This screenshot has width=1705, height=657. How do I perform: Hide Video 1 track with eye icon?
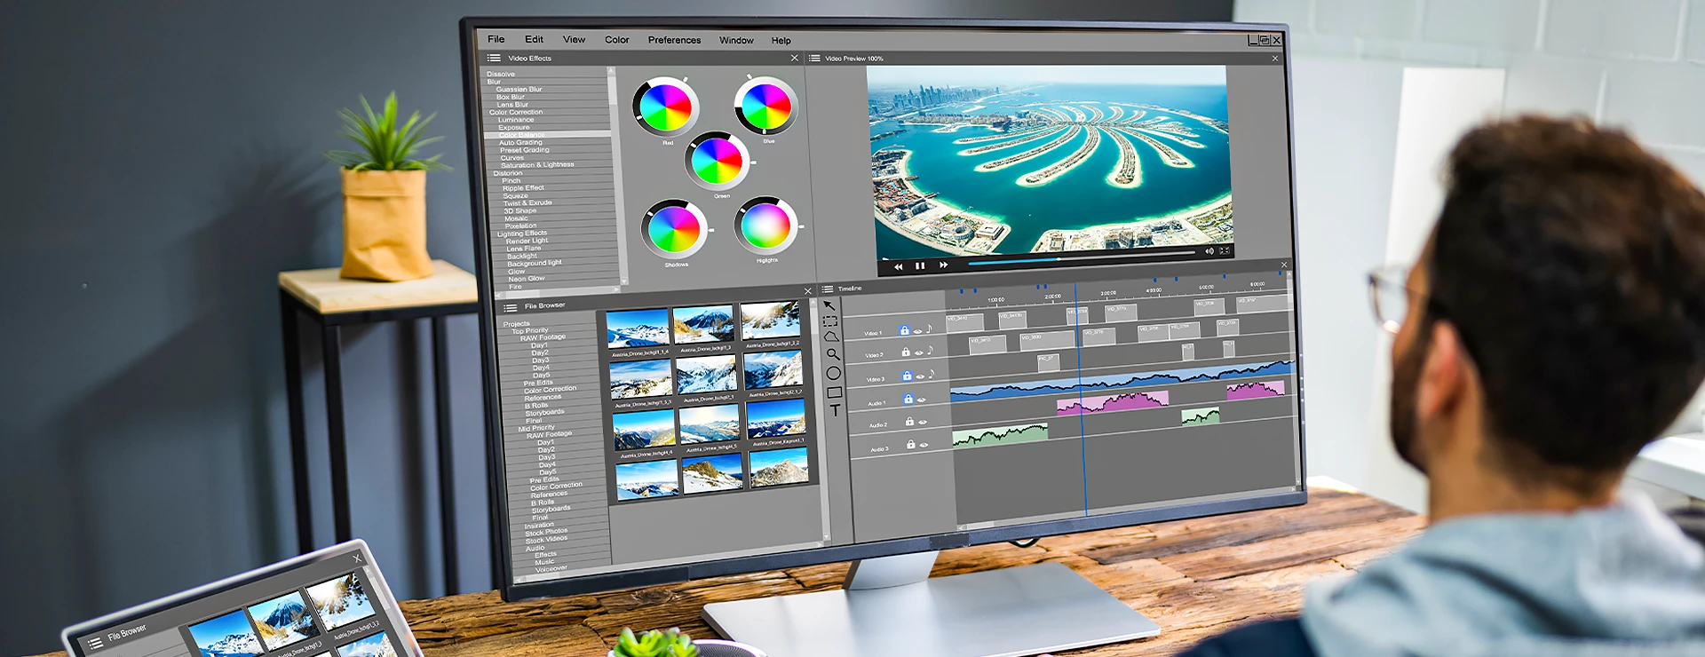coord(917,331)
